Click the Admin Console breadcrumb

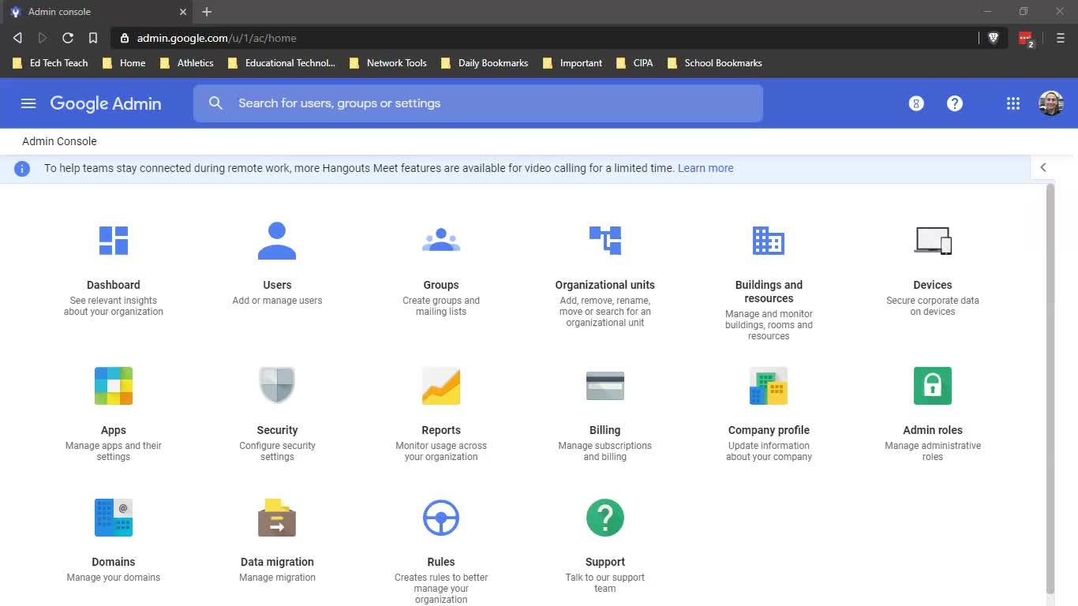pyautogui.click(x=59, y=141)
